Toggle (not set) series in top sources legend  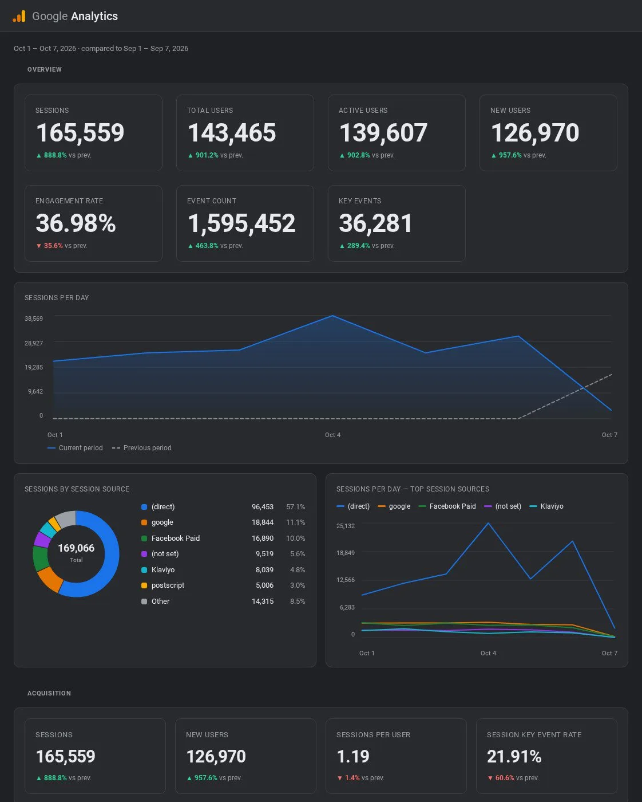click(502, 506)
